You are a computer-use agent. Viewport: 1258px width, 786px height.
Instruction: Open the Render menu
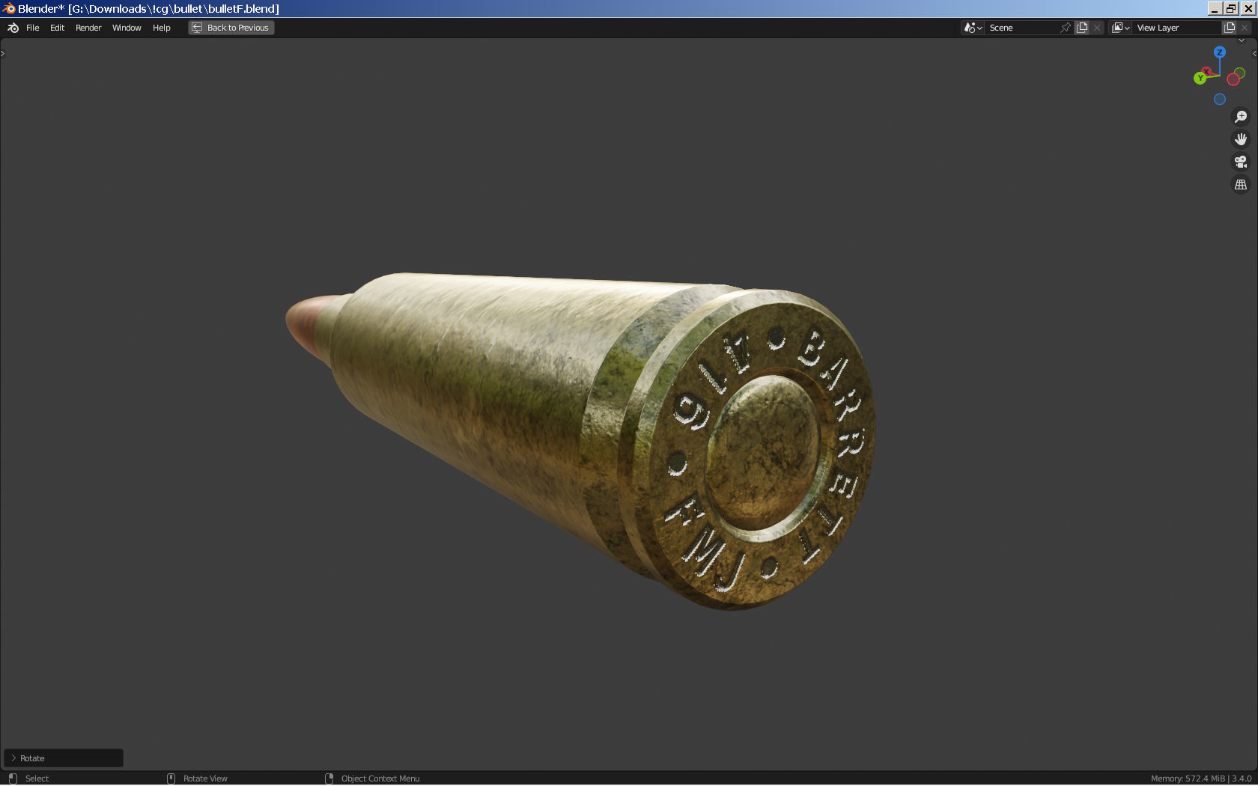[x=88, y=28]
